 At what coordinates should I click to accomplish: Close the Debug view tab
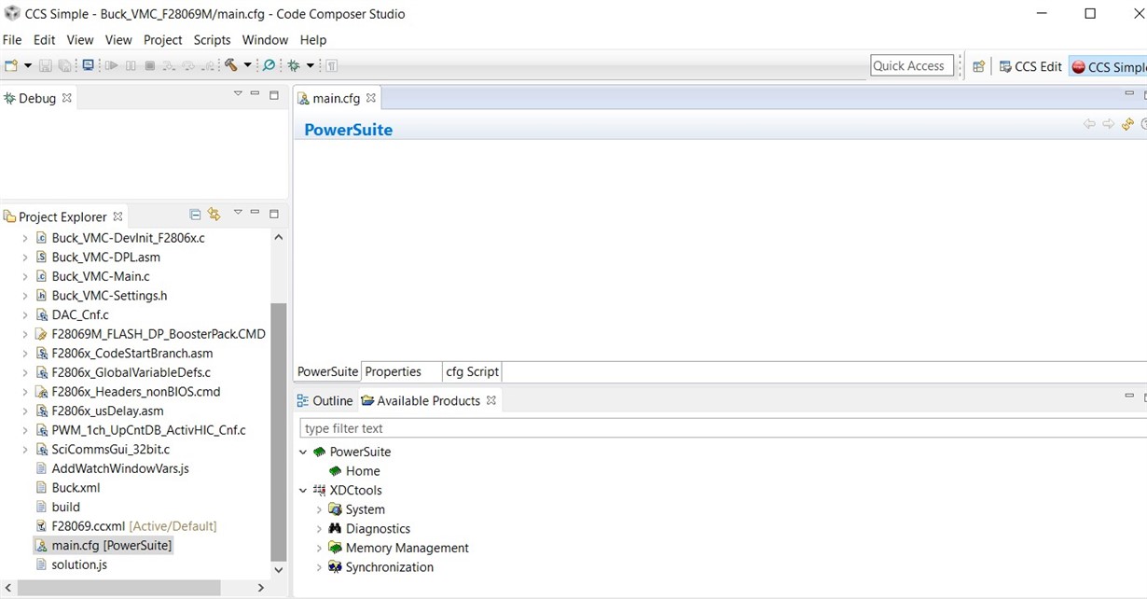click(x=66, y=98)
